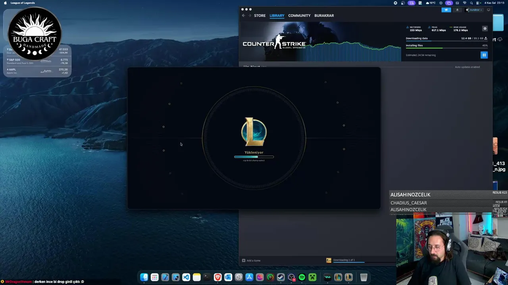Open Minecraft from the dock
The width and height of the screenshot is (508, 285).
[312, 277]
